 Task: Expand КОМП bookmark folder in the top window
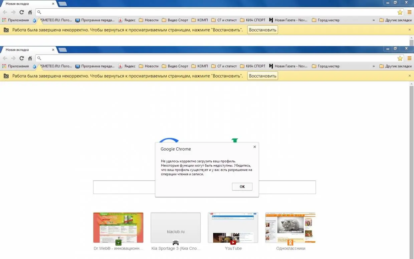point(200,20)
